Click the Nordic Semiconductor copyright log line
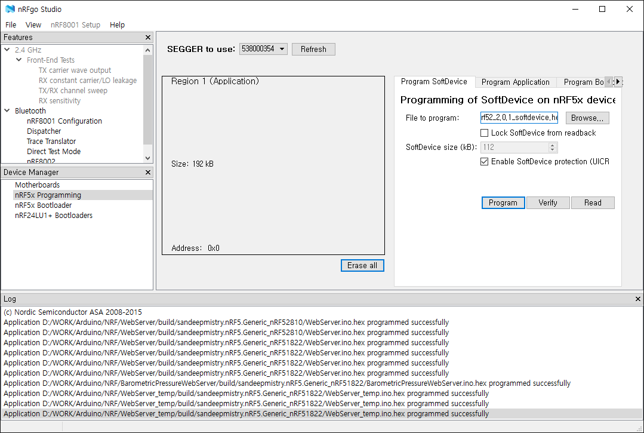Image resolution: width=644 pixels, height=433 pixels. (73, 312)
